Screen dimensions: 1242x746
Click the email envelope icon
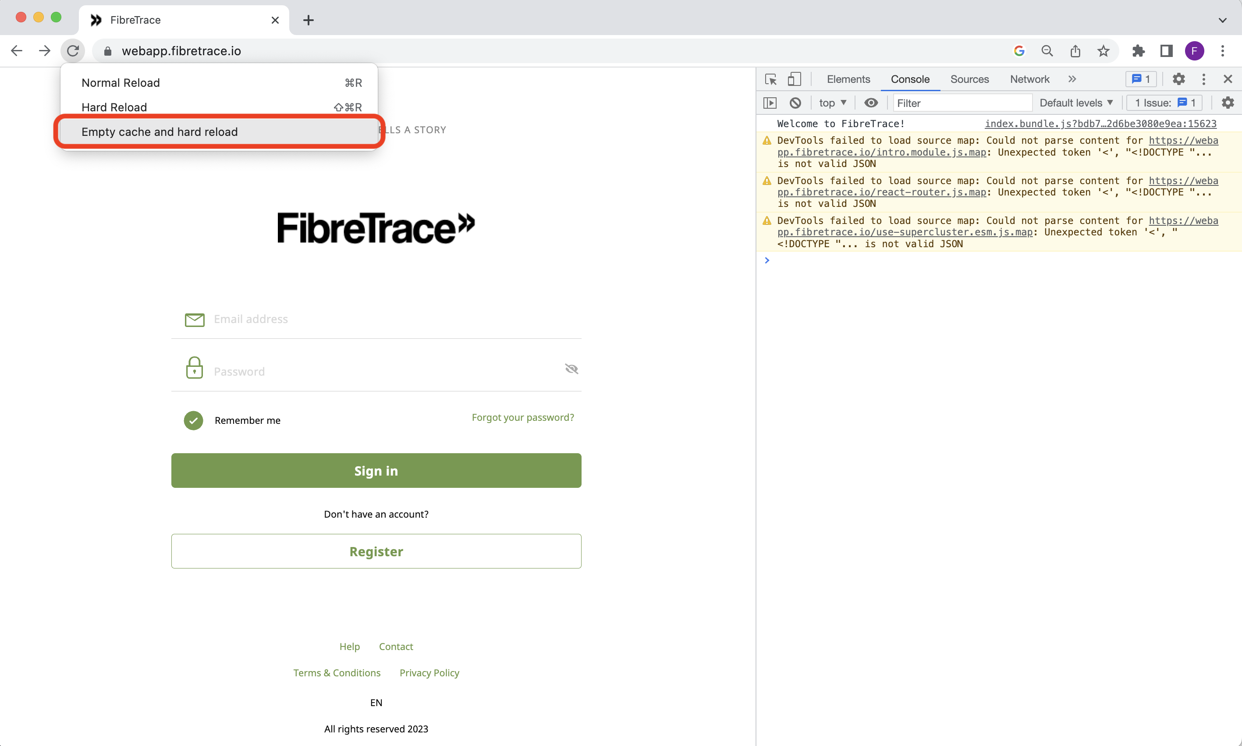(x=195, y=320)
